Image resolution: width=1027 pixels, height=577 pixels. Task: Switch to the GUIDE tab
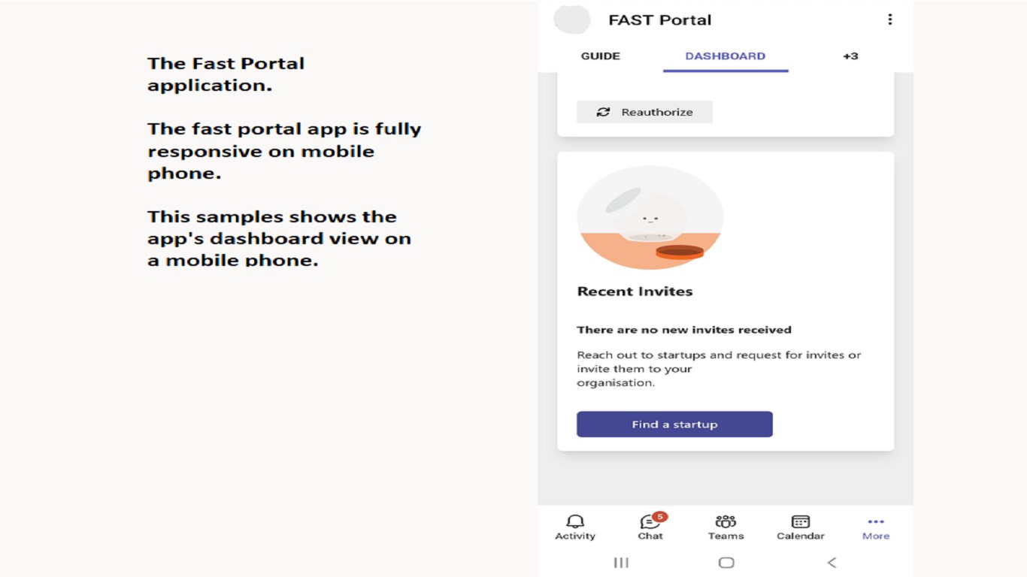[x=601, y=56]
